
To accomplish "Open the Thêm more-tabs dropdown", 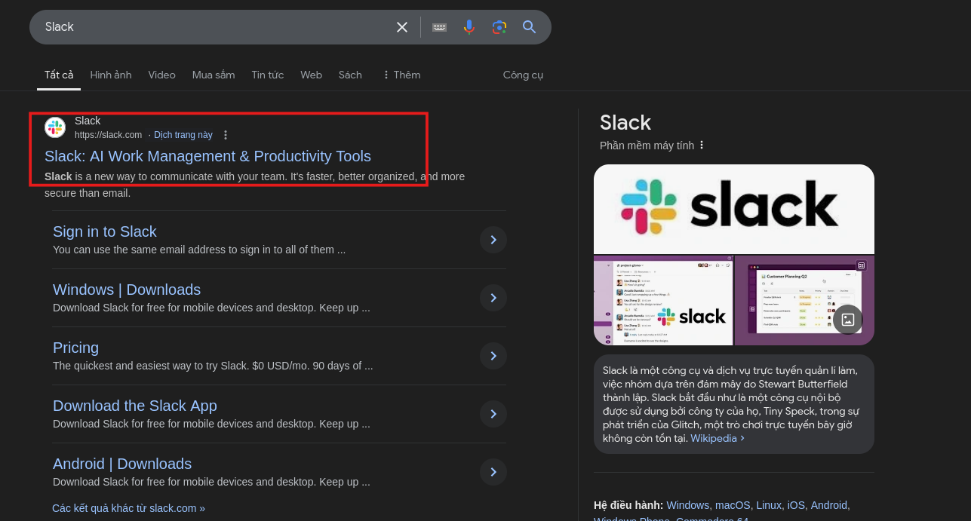I will (401, 75).
